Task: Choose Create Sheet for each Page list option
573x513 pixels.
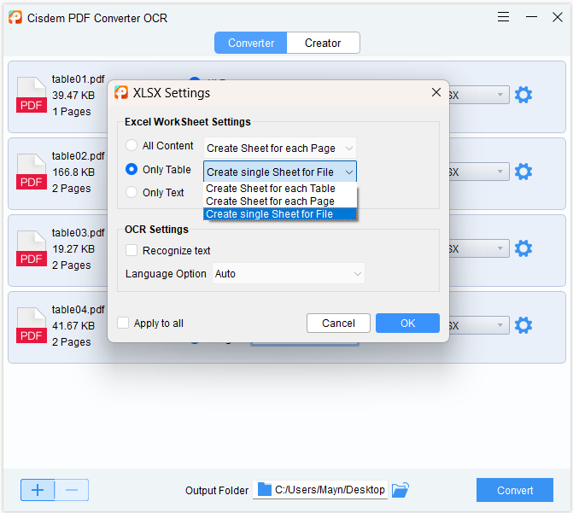Action: coord(280,201)
